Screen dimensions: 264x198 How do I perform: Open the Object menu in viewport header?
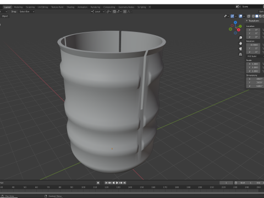(x=5, y=16)
